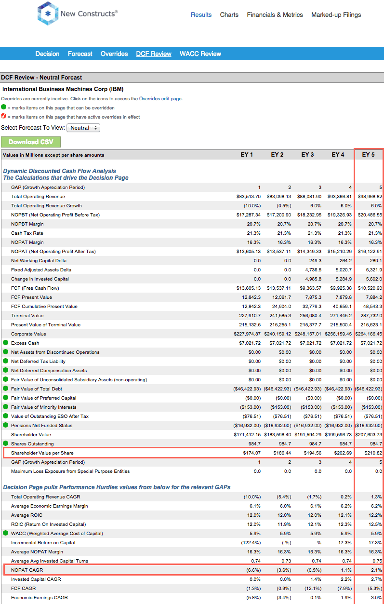Click the Shareholder Value row label

pos(31,434)
